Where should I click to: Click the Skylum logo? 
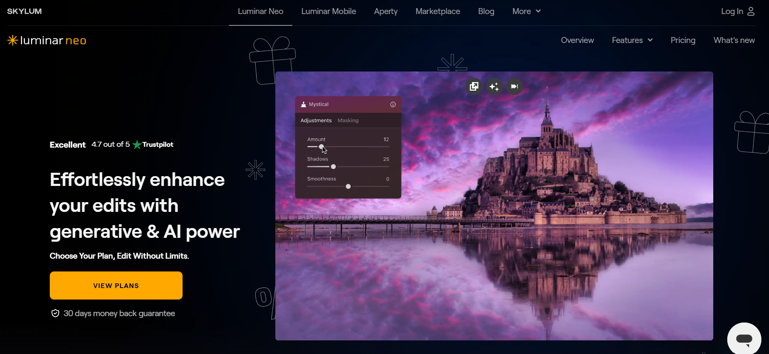pos(24,11)
